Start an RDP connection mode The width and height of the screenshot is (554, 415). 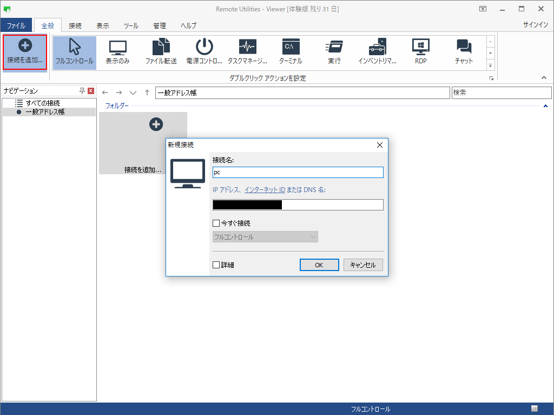click(x=420, y=51)
